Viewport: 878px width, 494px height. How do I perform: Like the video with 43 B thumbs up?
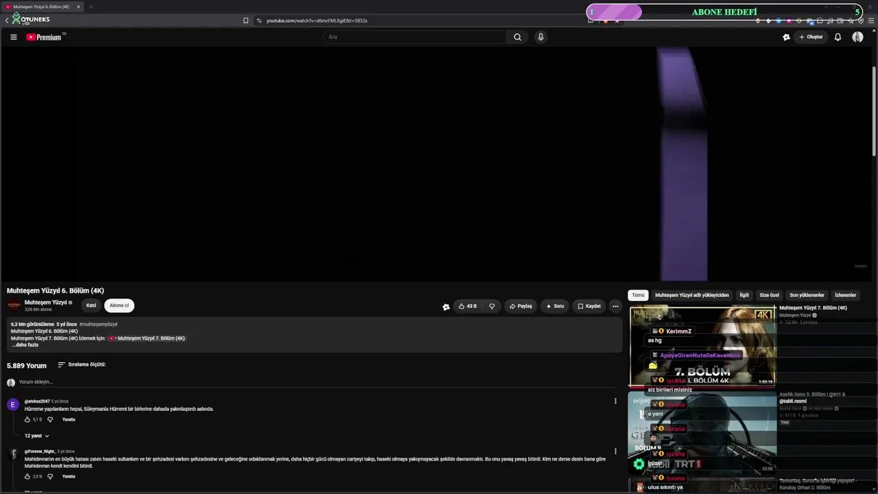[x=468, y=306]
